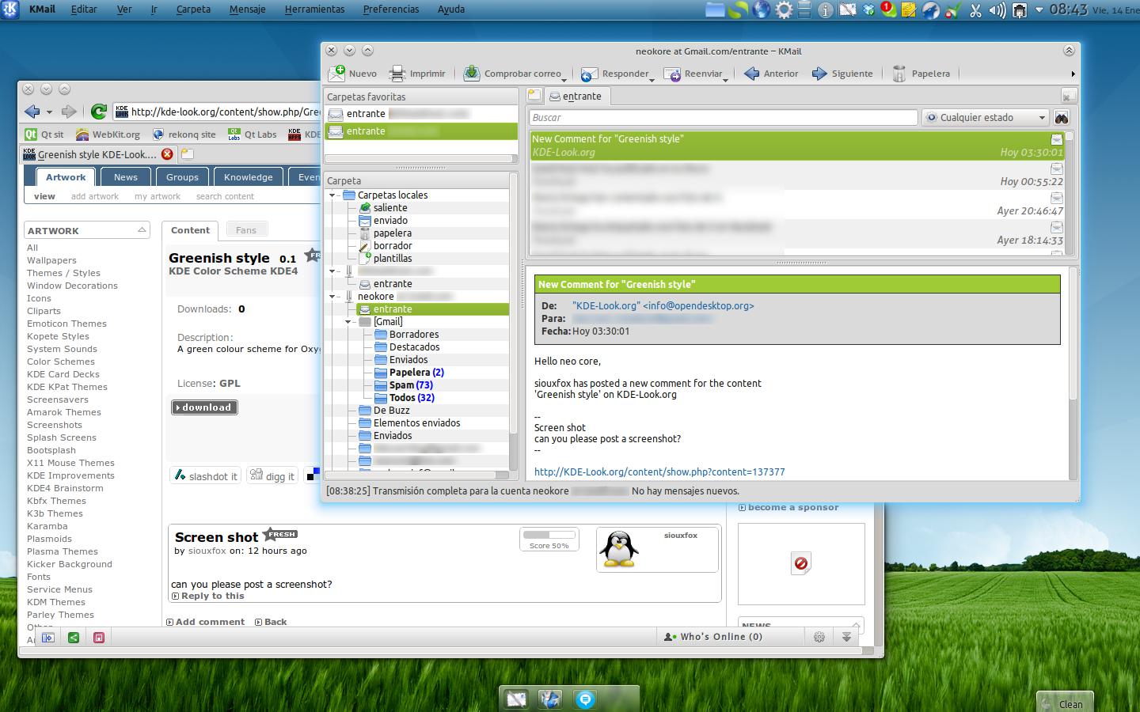Select the Spam (73) folder
Image resolution: width=1140 pixels, height=712 pixels.
411,385
